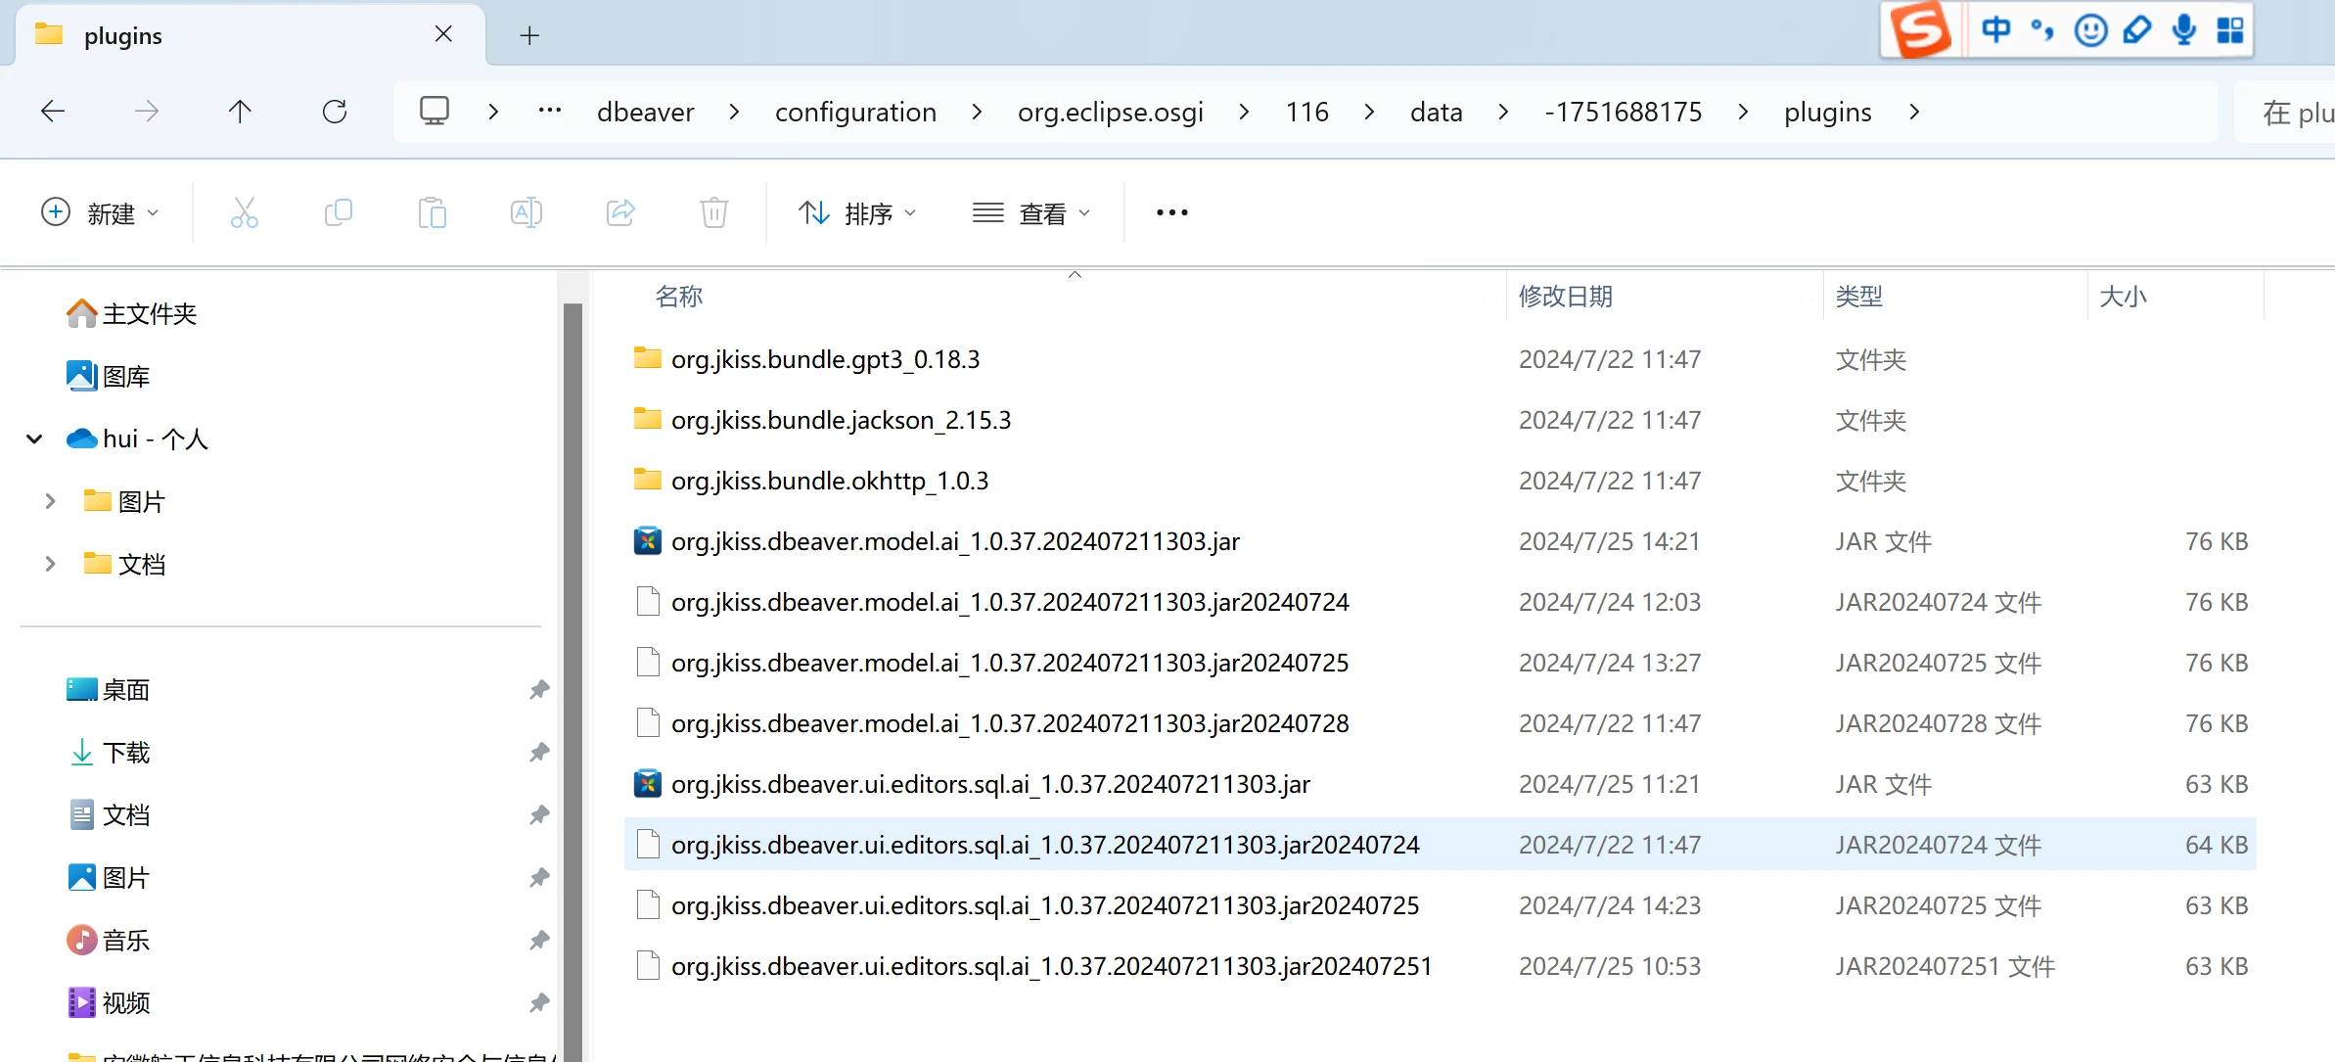Delete the selected file using trash icon

coord(713,212)
